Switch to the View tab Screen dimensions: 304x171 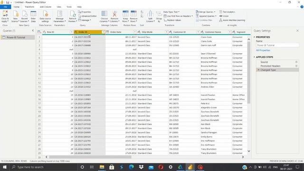(59, 7)
